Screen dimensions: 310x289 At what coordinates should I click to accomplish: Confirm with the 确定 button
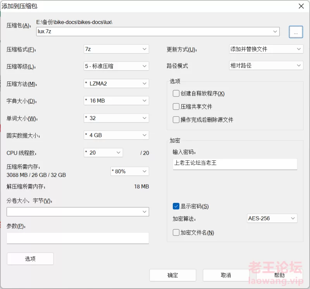coord(172,275)
